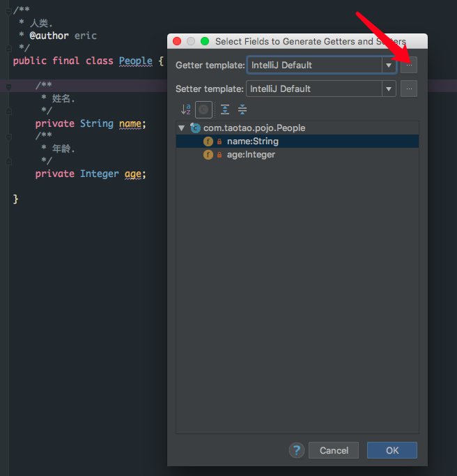
Task: Click the class icon of com.taotao.pojo.People
Action: coord(196,128)
